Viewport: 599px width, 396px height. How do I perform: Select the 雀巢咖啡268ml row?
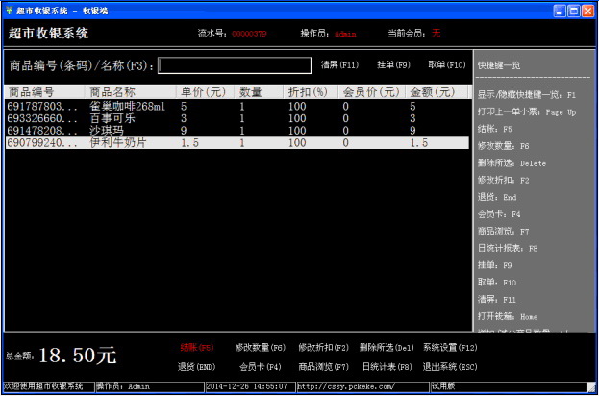click(127, 106)
